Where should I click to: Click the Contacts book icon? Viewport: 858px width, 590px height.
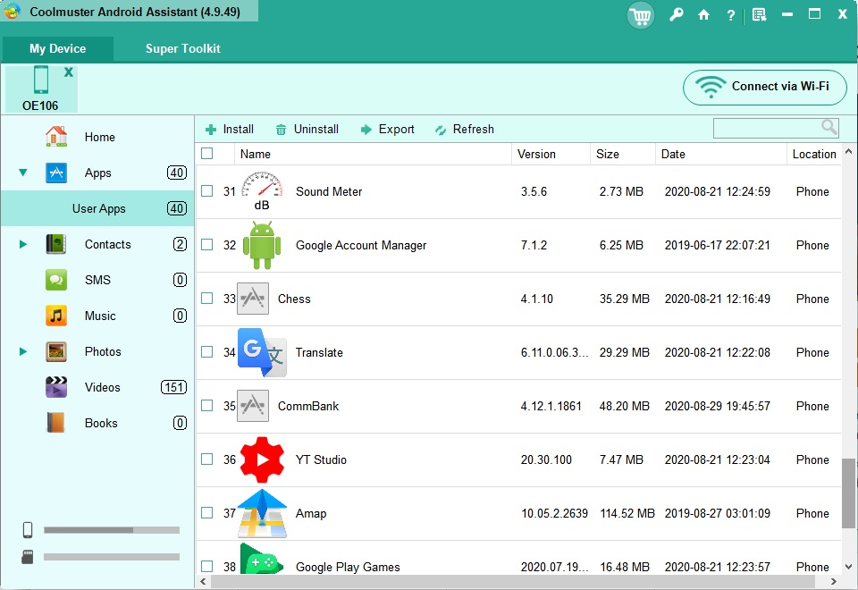56,244
